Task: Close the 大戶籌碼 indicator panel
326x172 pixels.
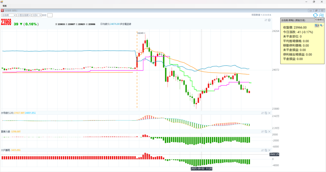Action: pos(269,150)
